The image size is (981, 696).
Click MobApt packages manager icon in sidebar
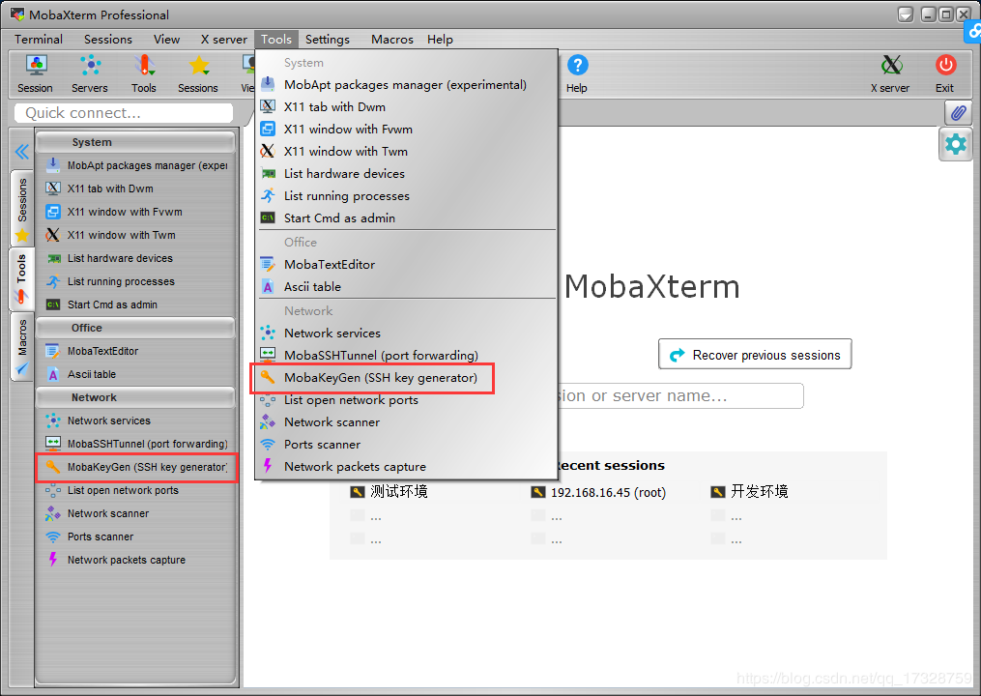point(53,165)
